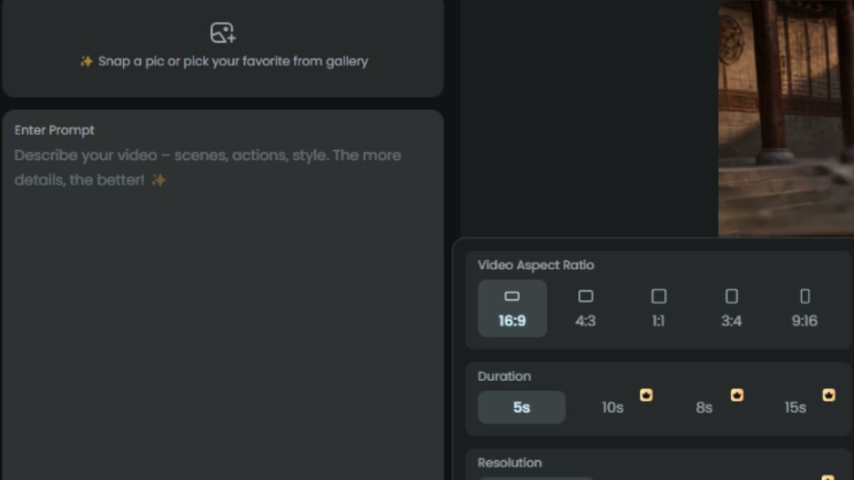Click the Enter Prompt label

54,130
